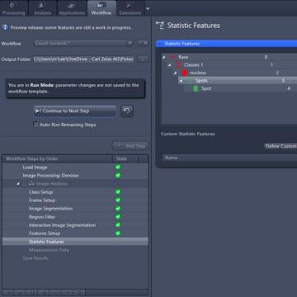Click the info icon beside Preview release
The height and width of the screenshot is (297, 297).
point(5,27)
